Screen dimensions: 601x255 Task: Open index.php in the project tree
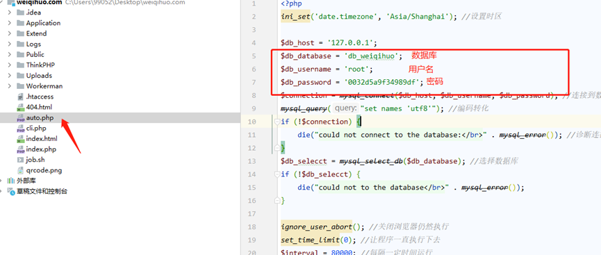[x=41, y=149]
